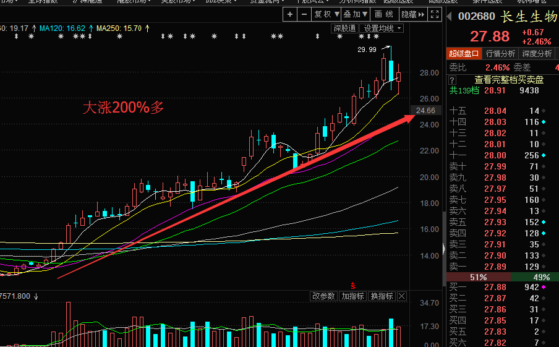Click gray diamond in 买三 row
Screen dimensions: 559x347
[544, 309]
